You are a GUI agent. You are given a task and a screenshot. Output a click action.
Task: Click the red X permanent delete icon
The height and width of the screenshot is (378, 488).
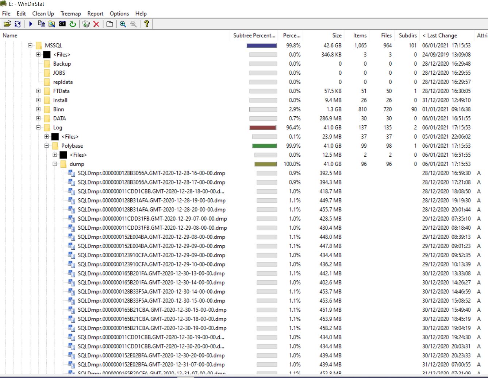click(96, 24)
